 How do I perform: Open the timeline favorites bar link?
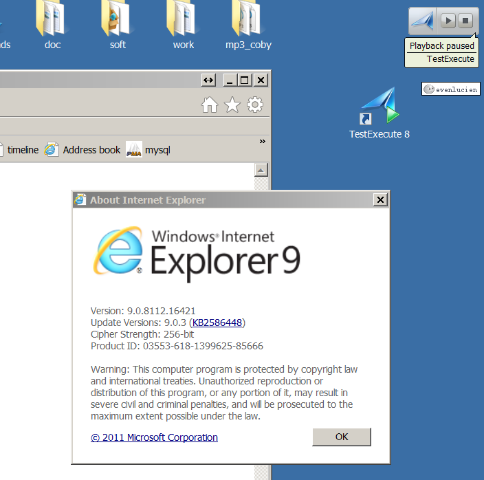coord(19,150)
